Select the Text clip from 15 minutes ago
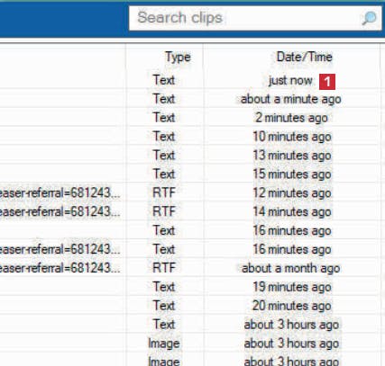 (192, 174)
